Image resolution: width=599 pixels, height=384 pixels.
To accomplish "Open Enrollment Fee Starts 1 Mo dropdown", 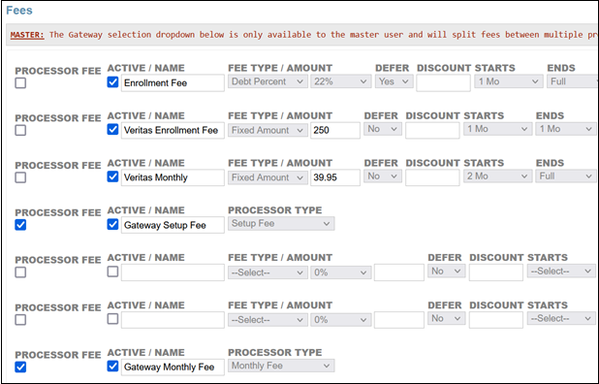I will [509, 81].
